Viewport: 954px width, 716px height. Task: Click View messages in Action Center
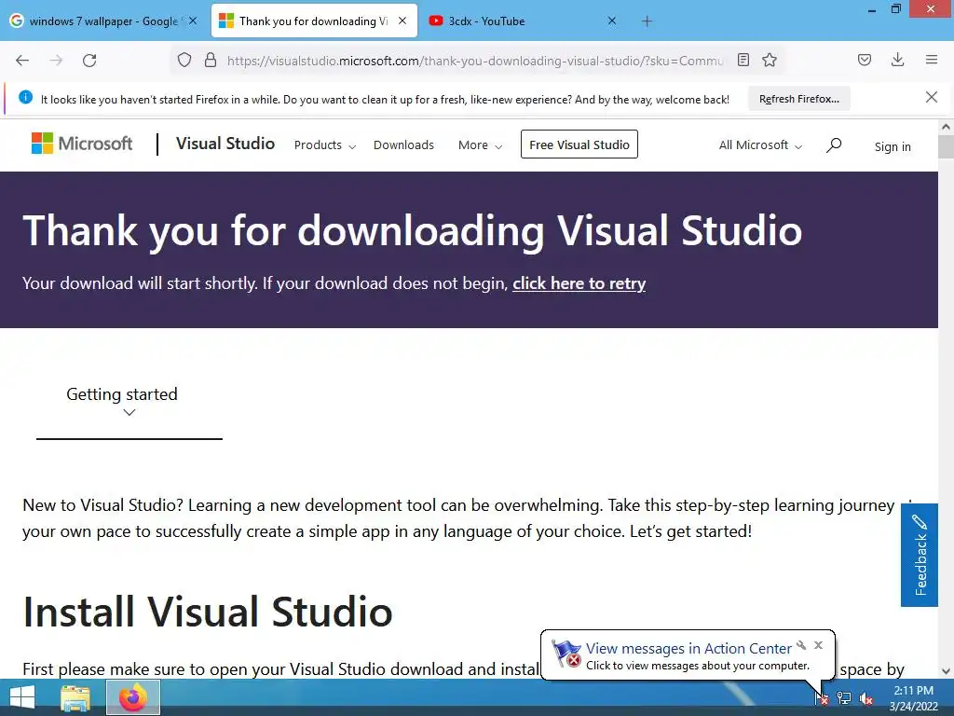click(x=688, y=649)
